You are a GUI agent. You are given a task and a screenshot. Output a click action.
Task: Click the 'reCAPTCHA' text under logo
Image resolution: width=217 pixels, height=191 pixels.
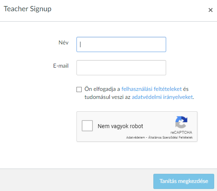(181, 133)
